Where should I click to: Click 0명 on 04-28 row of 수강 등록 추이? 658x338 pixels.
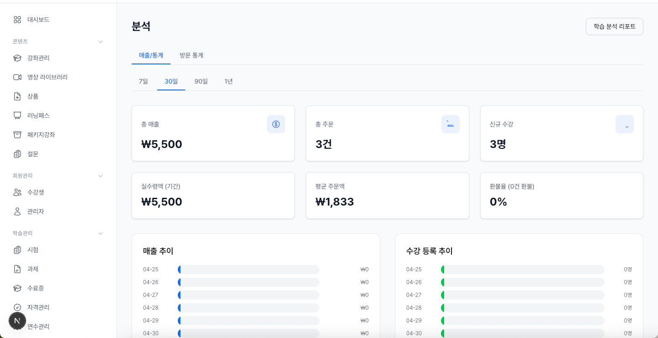click(x=628, y=308)
